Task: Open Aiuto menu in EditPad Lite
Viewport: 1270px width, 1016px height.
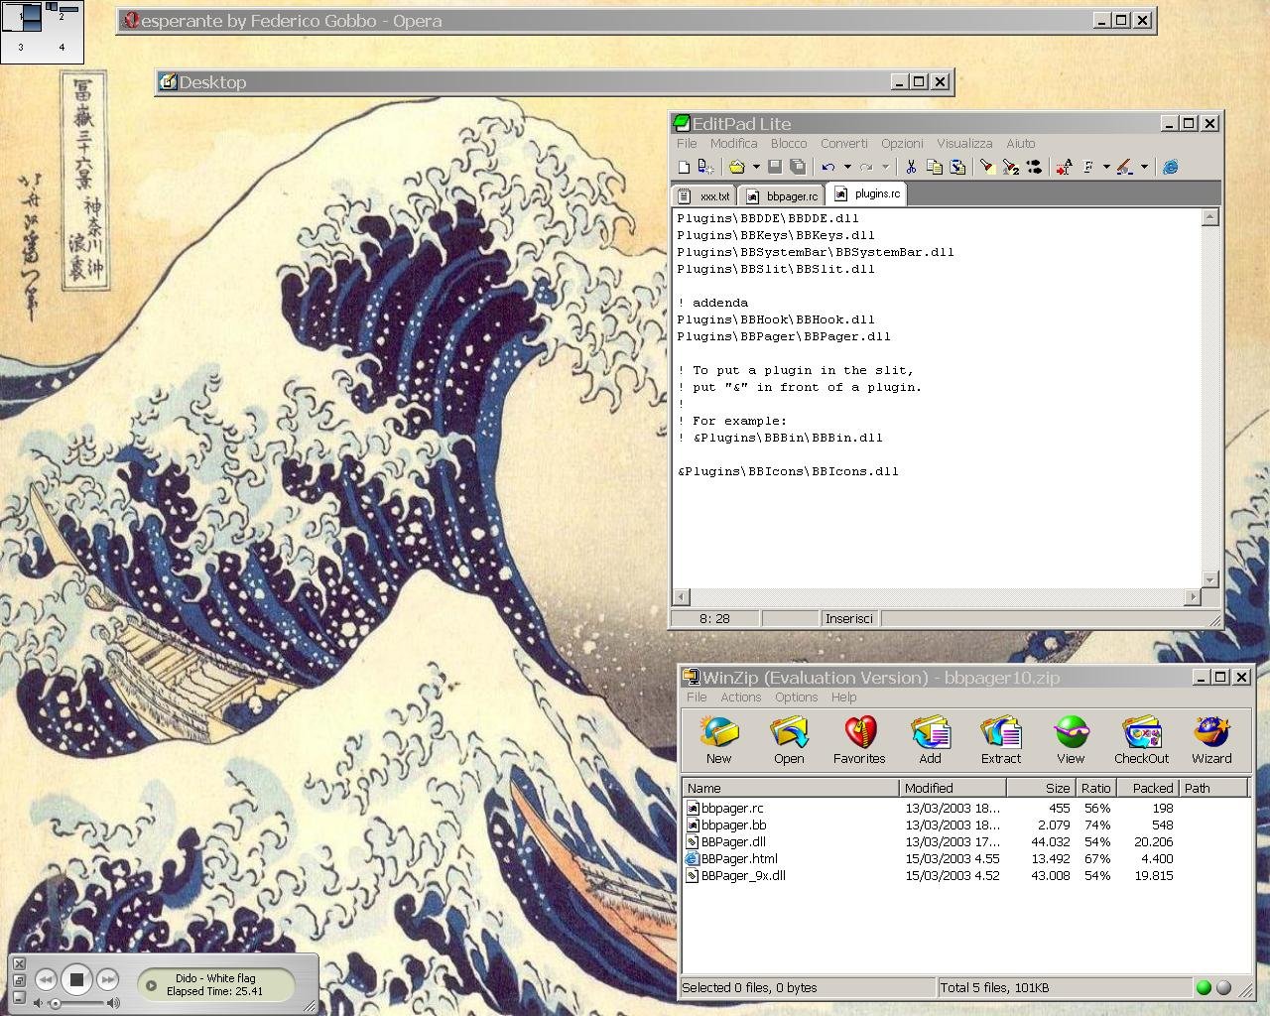Action: coord(1021,144)
